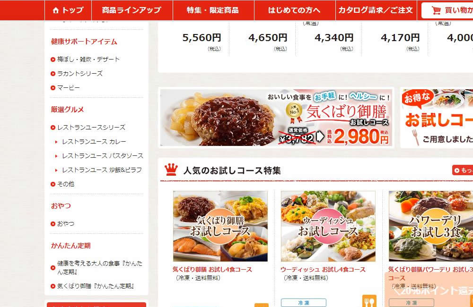The image size is (473, 307).
Task: Click the red crown icon beside 人気のお試しコース特集
Action: [171, 170]
